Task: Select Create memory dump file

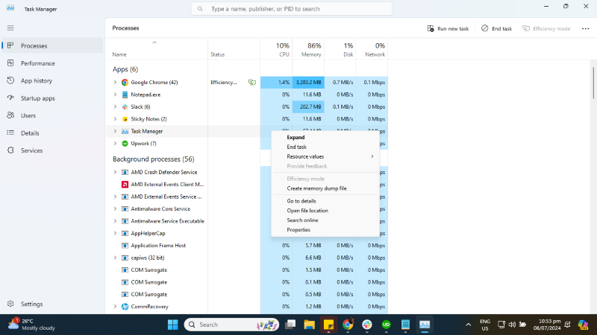Action: tap(325, 188)
